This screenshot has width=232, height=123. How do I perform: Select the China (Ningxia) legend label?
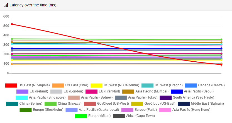[x=70, y=104]
